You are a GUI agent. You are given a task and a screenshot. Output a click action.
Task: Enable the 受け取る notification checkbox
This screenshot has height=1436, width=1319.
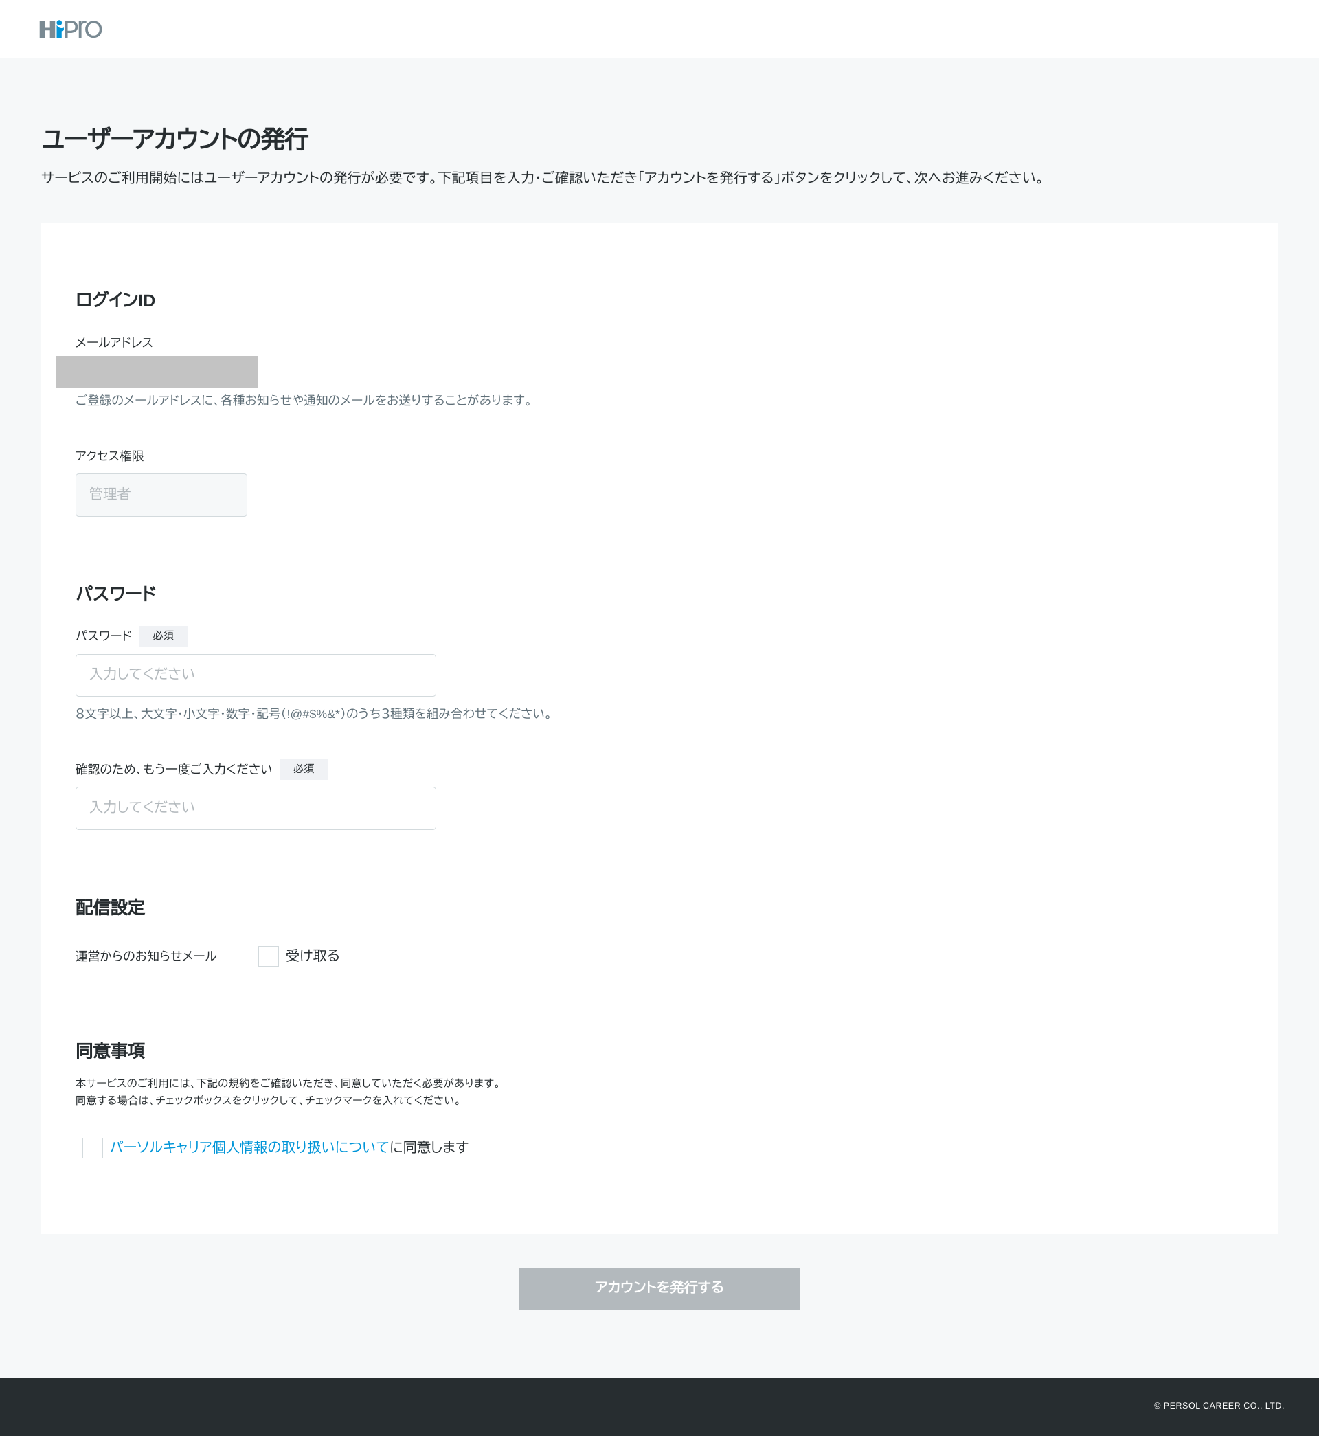[x=268, y=956]
